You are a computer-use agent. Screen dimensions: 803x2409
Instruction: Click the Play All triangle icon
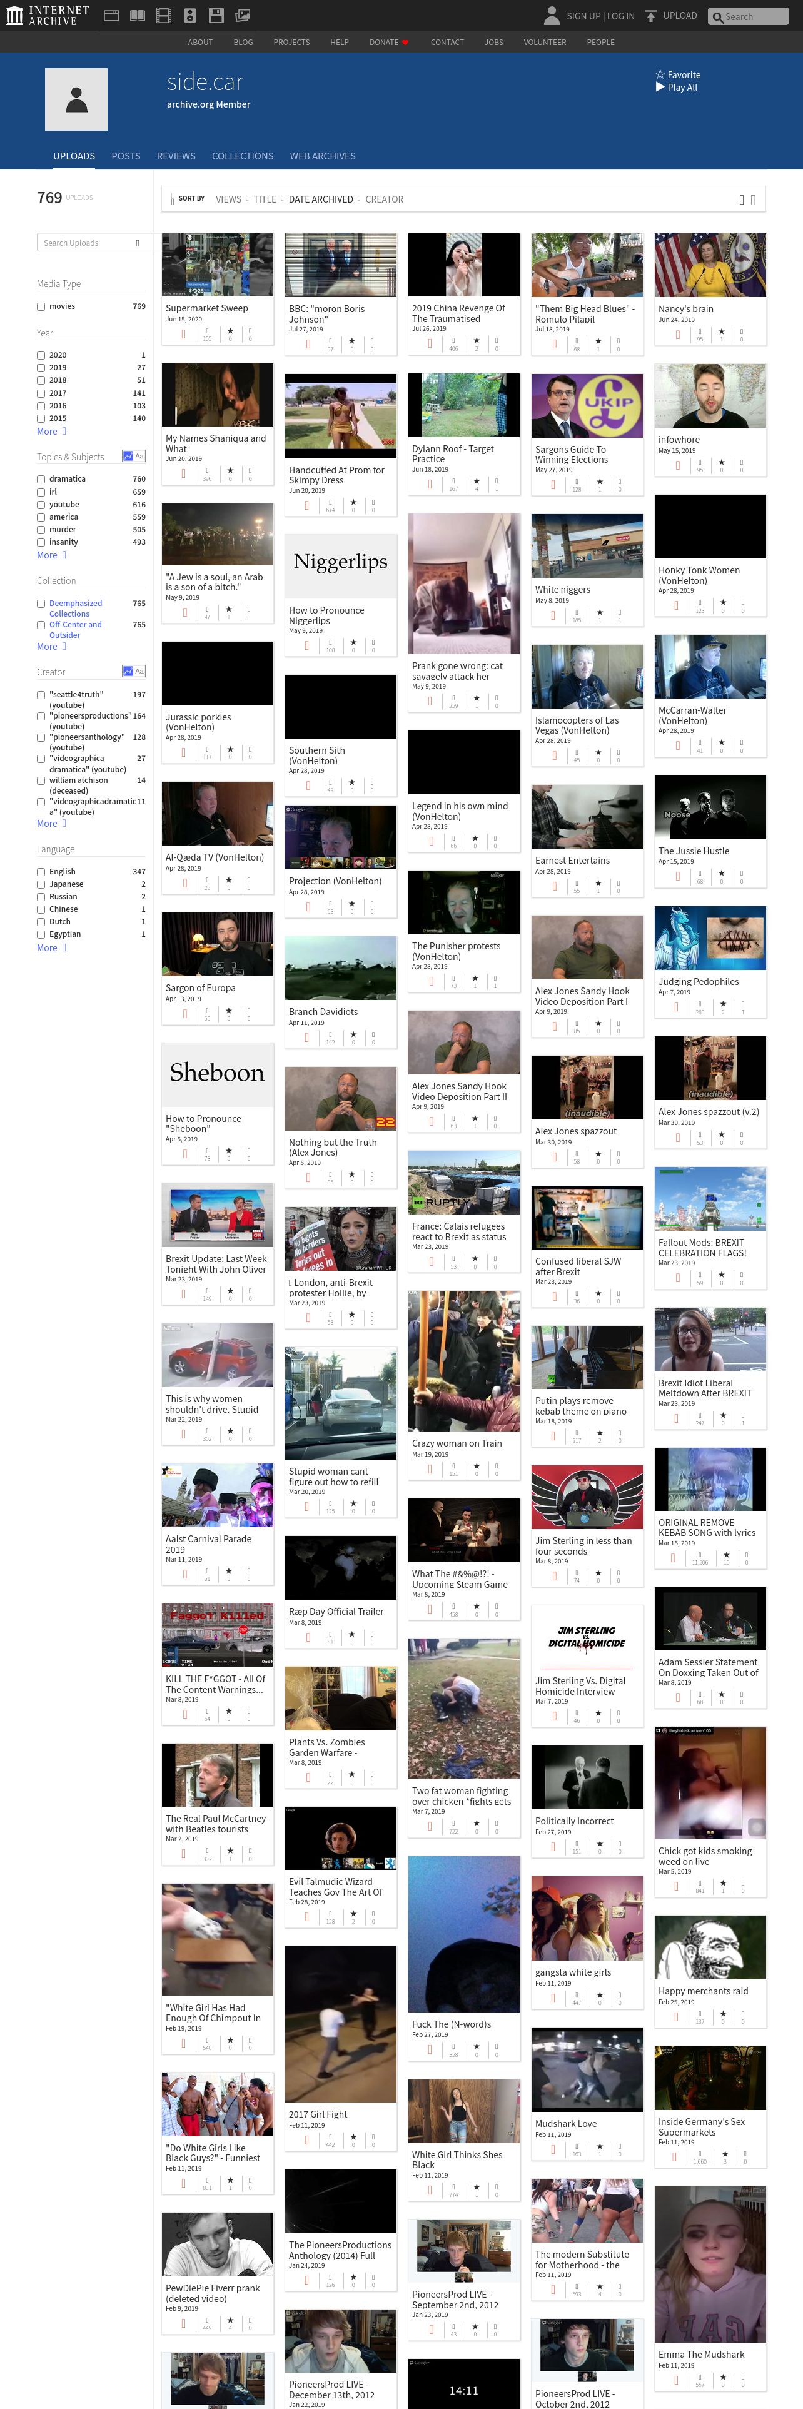[660, 87]
